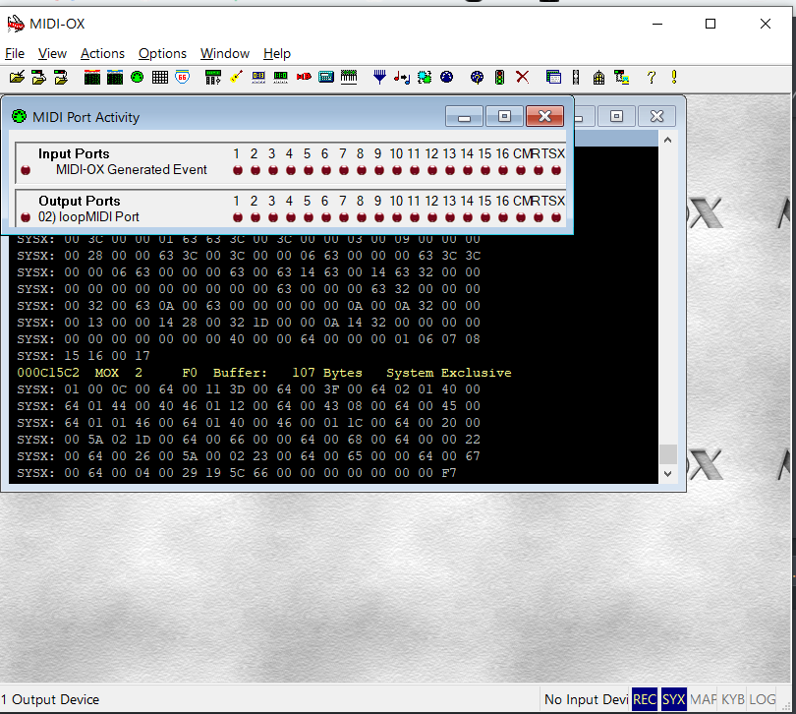796x714 pixels.
Task: Open the Monitor Output window (blue-topped icon)
Action: (x=115, y=78)
